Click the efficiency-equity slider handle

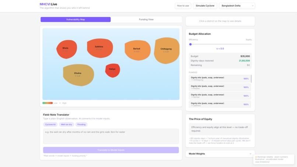pyautogui.click(x=191, y=44)
